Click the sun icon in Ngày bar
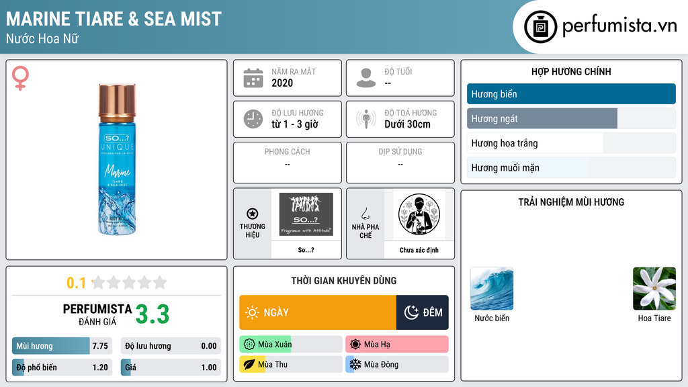This screenshot has width=688, height=387. click(253, 312)
